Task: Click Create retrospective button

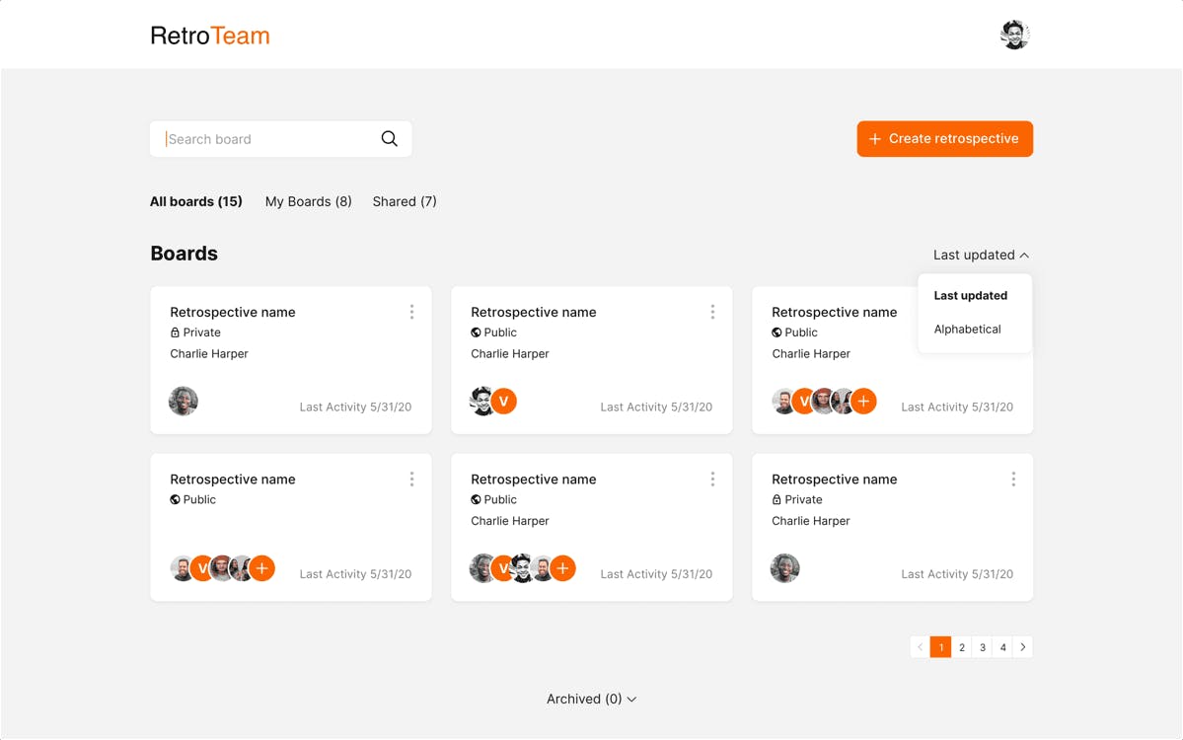Action: pos(944,139)
